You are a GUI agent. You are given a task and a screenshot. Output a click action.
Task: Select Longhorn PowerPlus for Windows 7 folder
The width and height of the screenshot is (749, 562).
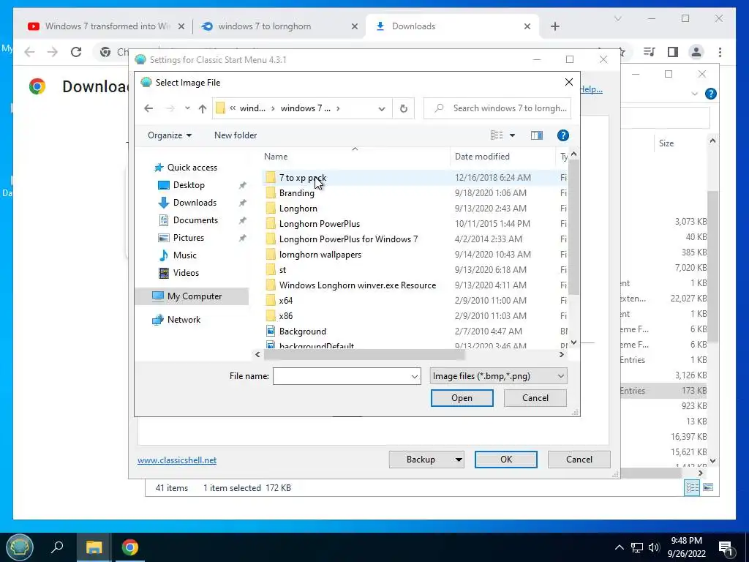point(348,239)
